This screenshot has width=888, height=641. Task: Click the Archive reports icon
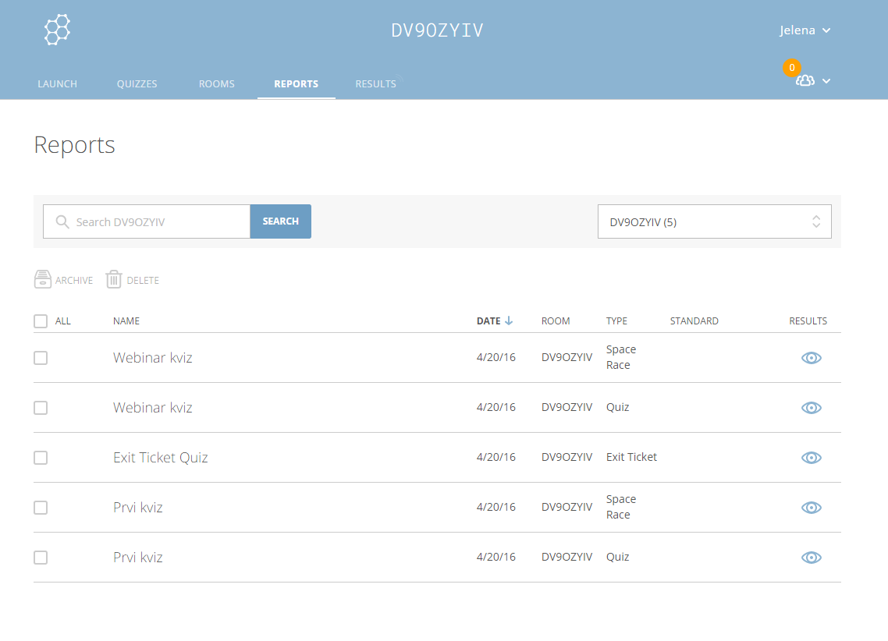[43, 280]
